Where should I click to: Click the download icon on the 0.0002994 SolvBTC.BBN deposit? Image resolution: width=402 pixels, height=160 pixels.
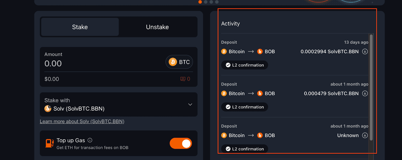click(365, 52)
